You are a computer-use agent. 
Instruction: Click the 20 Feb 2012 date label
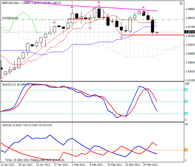(x=150, y=165)
